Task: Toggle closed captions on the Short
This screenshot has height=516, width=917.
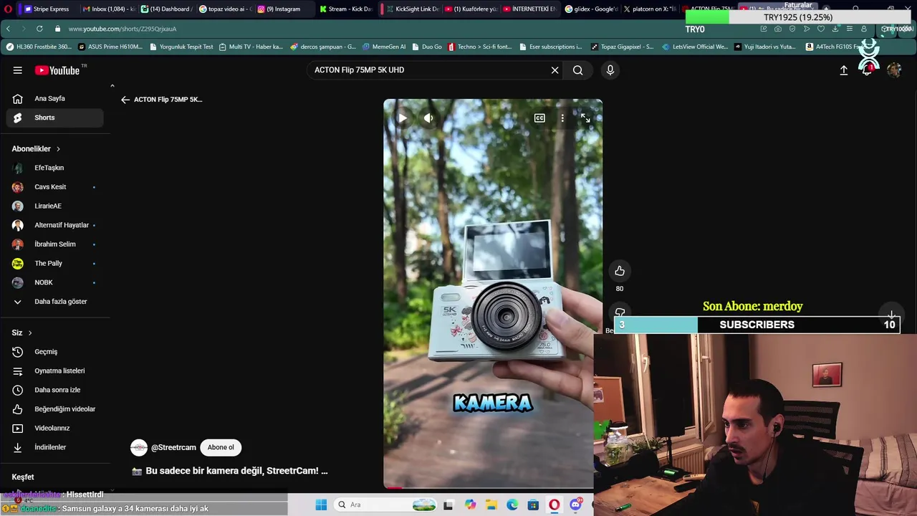Action: (x=539, y=118)
